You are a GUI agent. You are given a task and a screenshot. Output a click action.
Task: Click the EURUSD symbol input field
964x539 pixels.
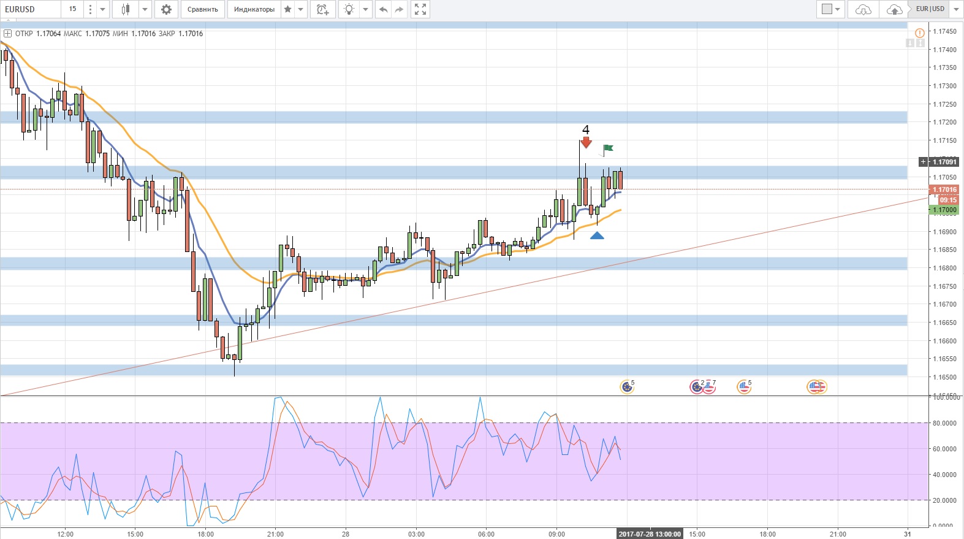tap(30, 9)
